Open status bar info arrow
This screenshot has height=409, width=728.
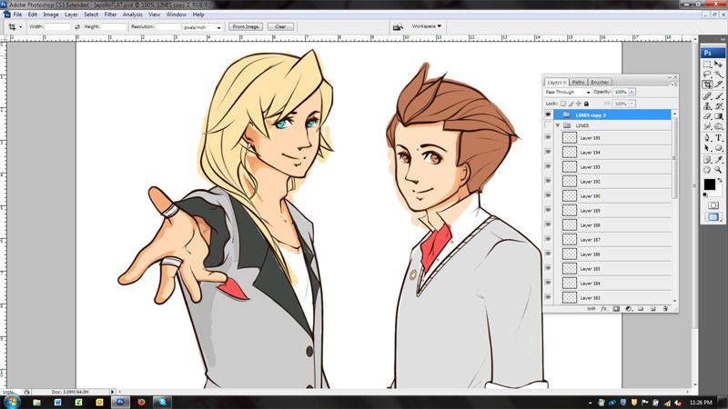point(112,392)
